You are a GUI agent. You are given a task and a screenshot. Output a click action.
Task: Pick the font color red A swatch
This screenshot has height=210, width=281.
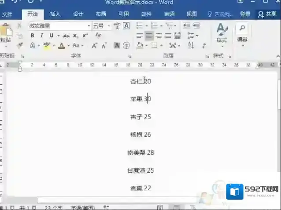coord(61,45)
